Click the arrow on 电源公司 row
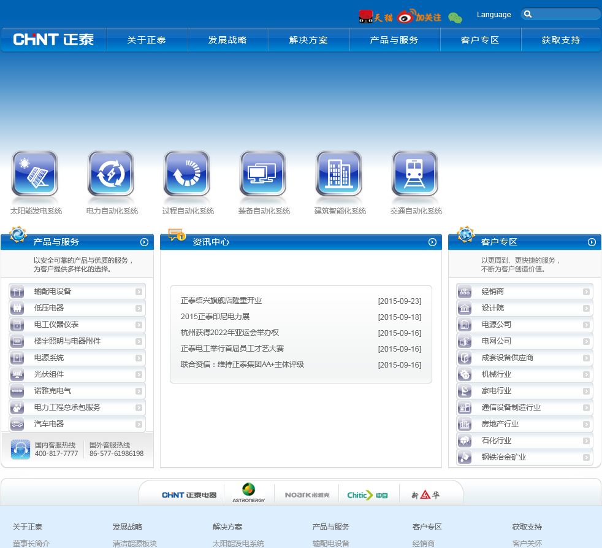Screen dimensions: 602x548 pyautogui.click(x=586, y=325)
